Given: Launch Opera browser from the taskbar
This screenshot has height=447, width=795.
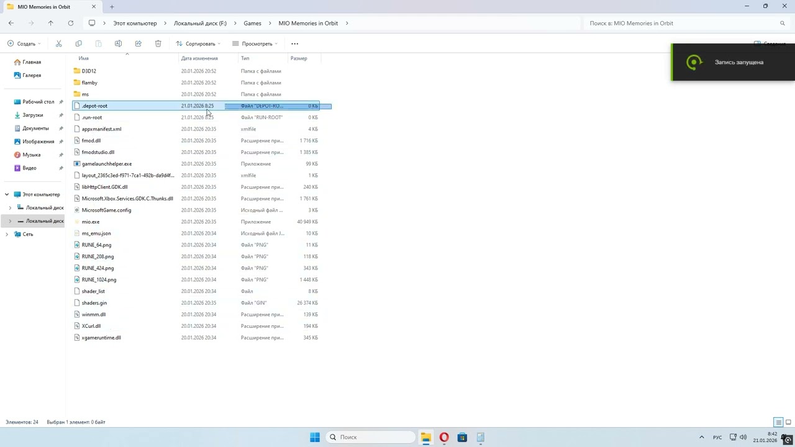Looking at the screenshot, I should [x=444, y=437].
